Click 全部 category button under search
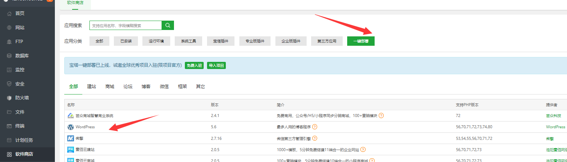 click(x=99, y=41)
